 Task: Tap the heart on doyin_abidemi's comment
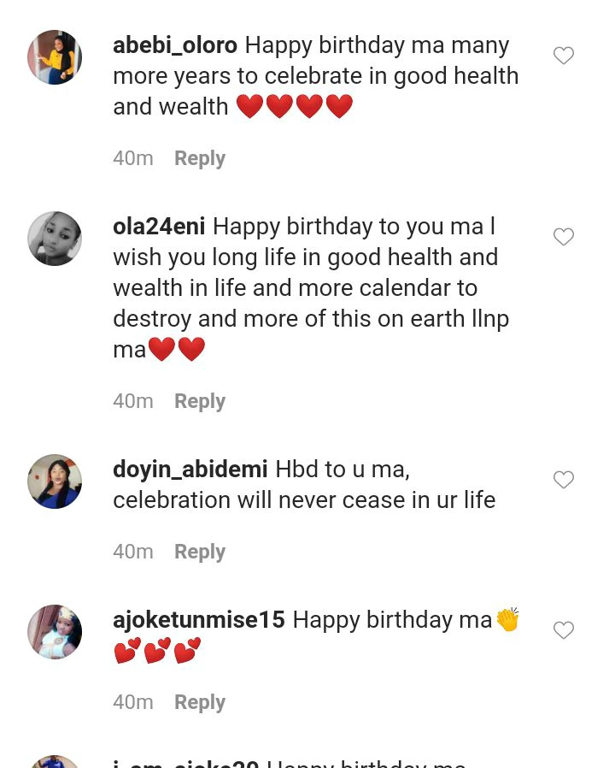[563, 480]
